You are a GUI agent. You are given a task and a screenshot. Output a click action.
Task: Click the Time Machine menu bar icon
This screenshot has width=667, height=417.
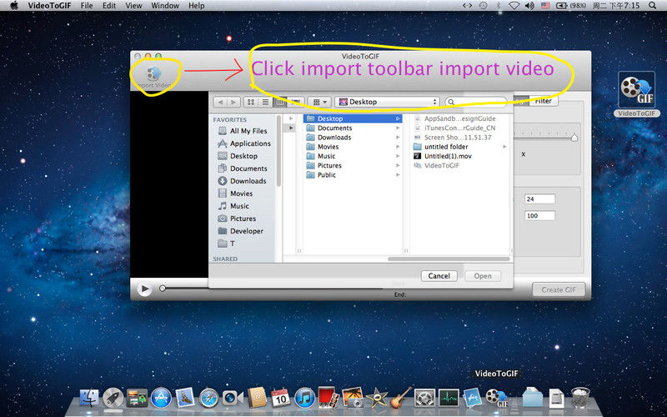tap(483, 6)
